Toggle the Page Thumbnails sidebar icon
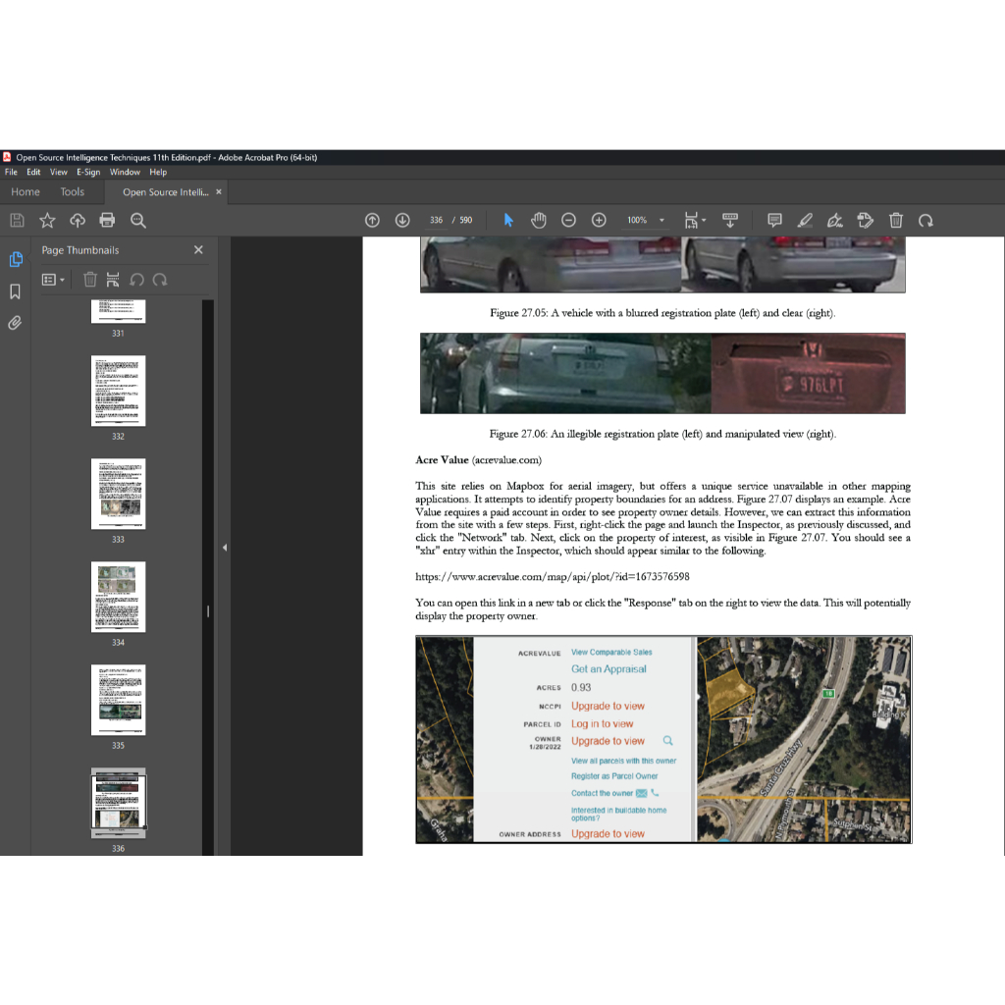The width and height of the screenshot is (1005, 1005). coord(15,259)
